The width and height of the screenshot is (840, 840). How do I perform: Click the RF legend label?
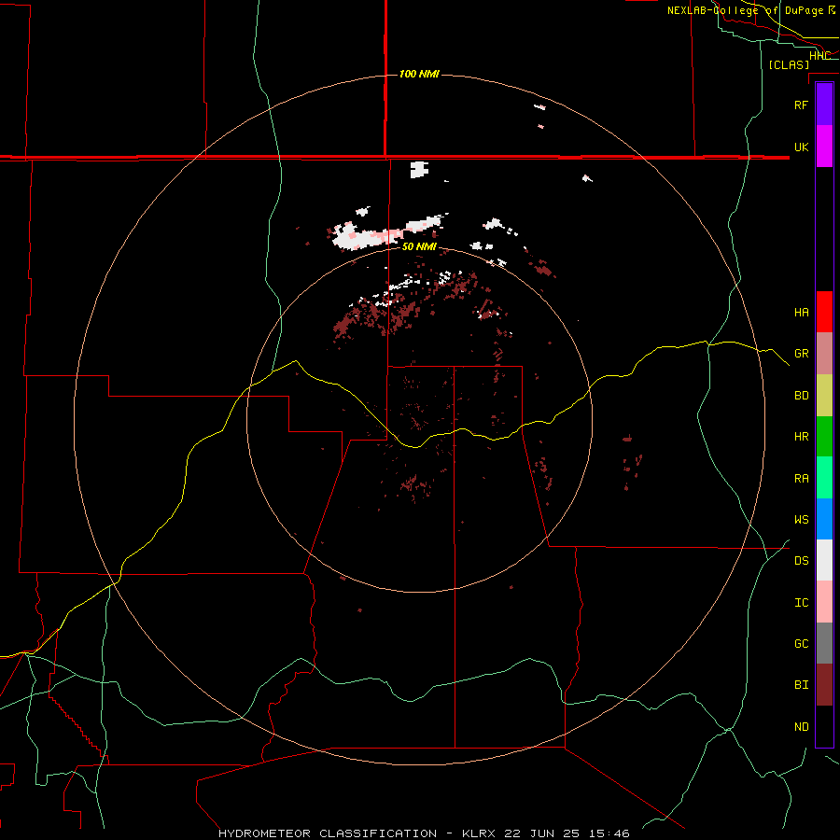[x=801, y=105]
